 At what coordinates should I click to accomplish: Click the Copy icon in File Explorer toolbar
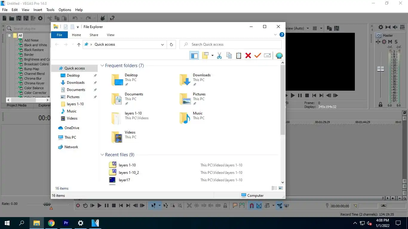pyautogui.click(x=229, y=55)
